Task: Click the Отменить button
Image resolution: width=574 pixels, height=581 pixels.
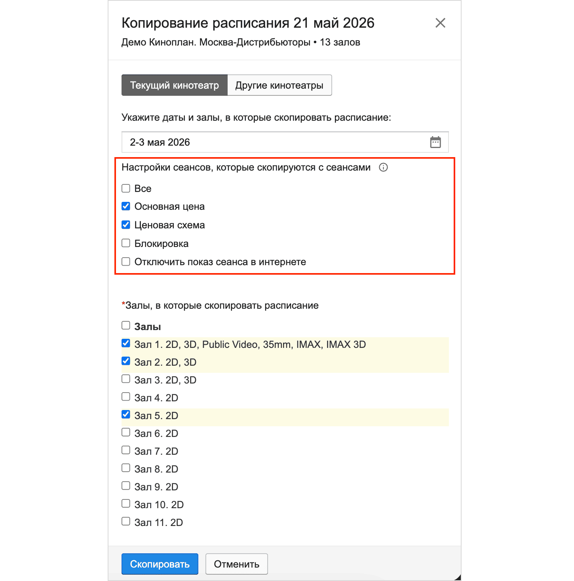Action: (237, 564)
